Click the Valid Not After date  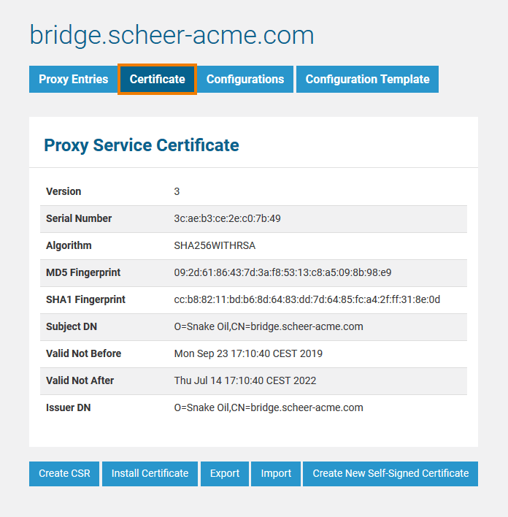click(245, 380)
